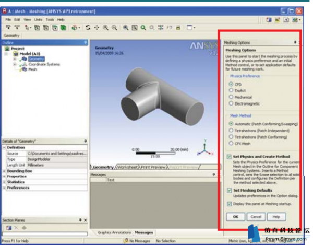Add a new section plane icon

(8, 228)
